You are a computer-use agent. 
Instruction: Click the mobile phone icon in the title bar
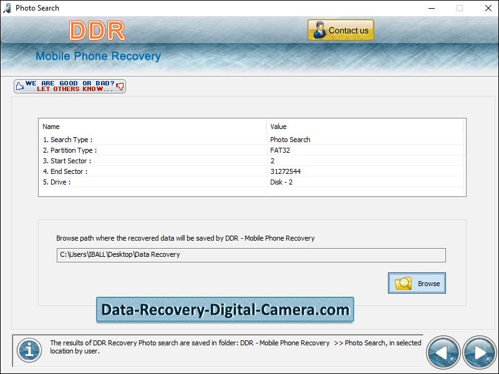coord(7,8)
